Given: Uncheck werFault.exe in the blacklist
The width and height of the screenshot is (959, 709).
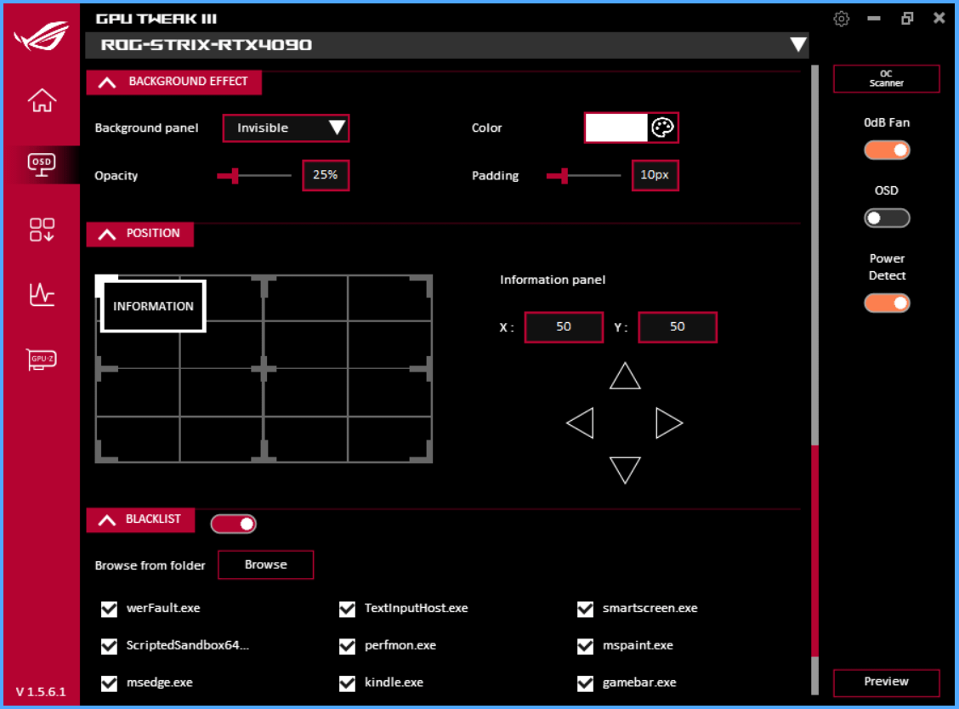Looking at the screenshot, I should click(x=109, y=609).
